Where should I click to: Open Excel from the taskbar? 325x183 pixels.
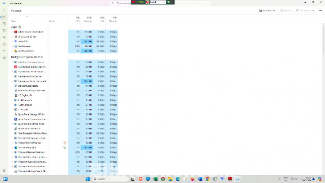tap(155, 179)
